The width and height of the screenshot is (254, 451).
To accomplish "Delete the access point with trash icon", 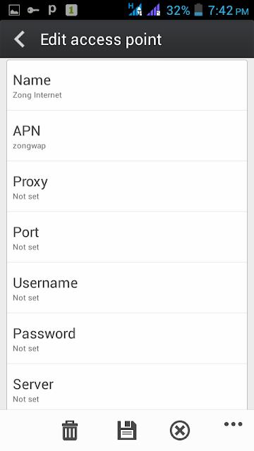I will [x=70, y=431].
